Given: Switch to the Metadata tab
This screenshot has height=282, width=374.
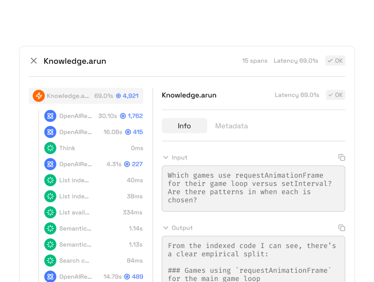Looking at the screenshot, I should [x=231, y=126].
